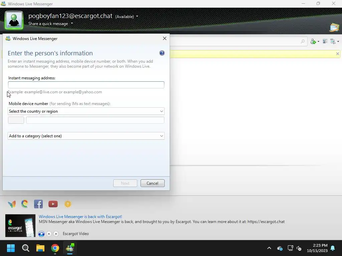Open the availability status dropdown arrow
Viewport: 342px width, 256px height.
coord(137,16)
